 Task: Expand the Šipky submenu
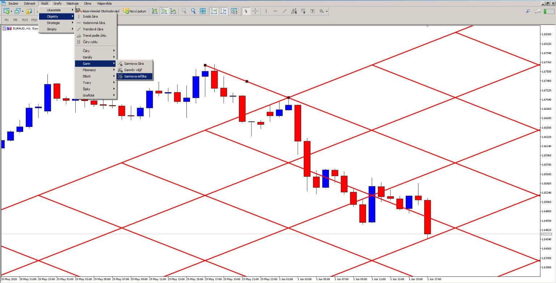tap(96, 89)
